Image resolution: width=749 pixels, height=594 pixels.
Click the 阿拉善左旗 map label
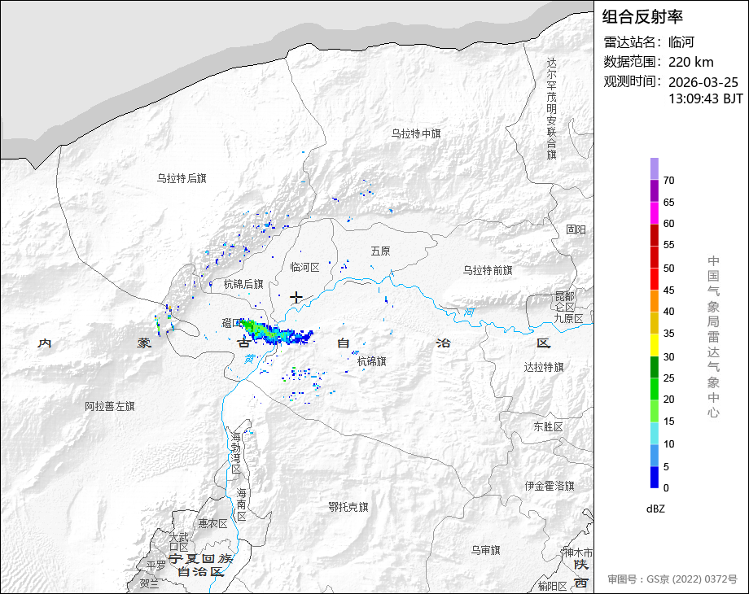tap(110, 406)
